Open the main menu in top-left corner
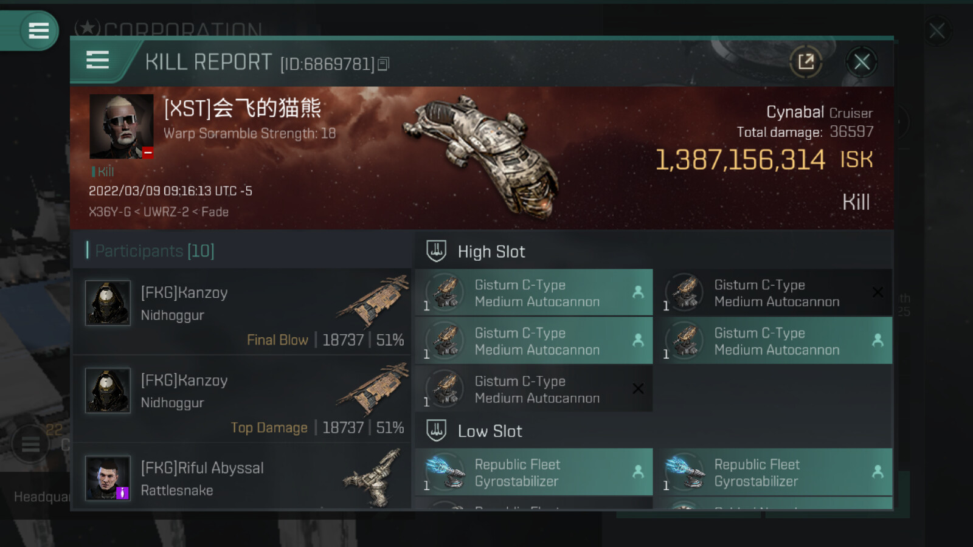973x547 pixels. point(38,30)
